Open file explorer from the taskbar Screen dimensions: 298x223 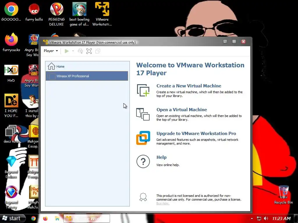(x=57, y=218)
